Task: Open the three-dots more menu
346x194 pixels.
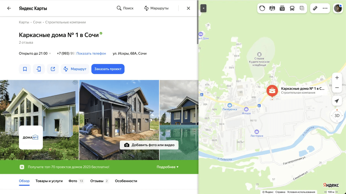Action: [325, 8]
